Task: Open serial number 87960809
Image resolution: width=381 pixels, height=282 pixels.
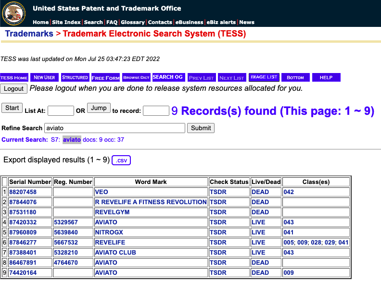Action: coord(23,232)
